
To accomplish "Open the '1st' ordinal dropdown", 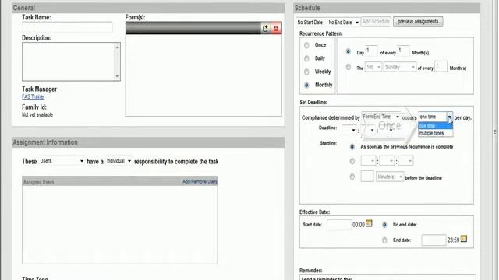I will pyautogui.click(x=373, y=68).
